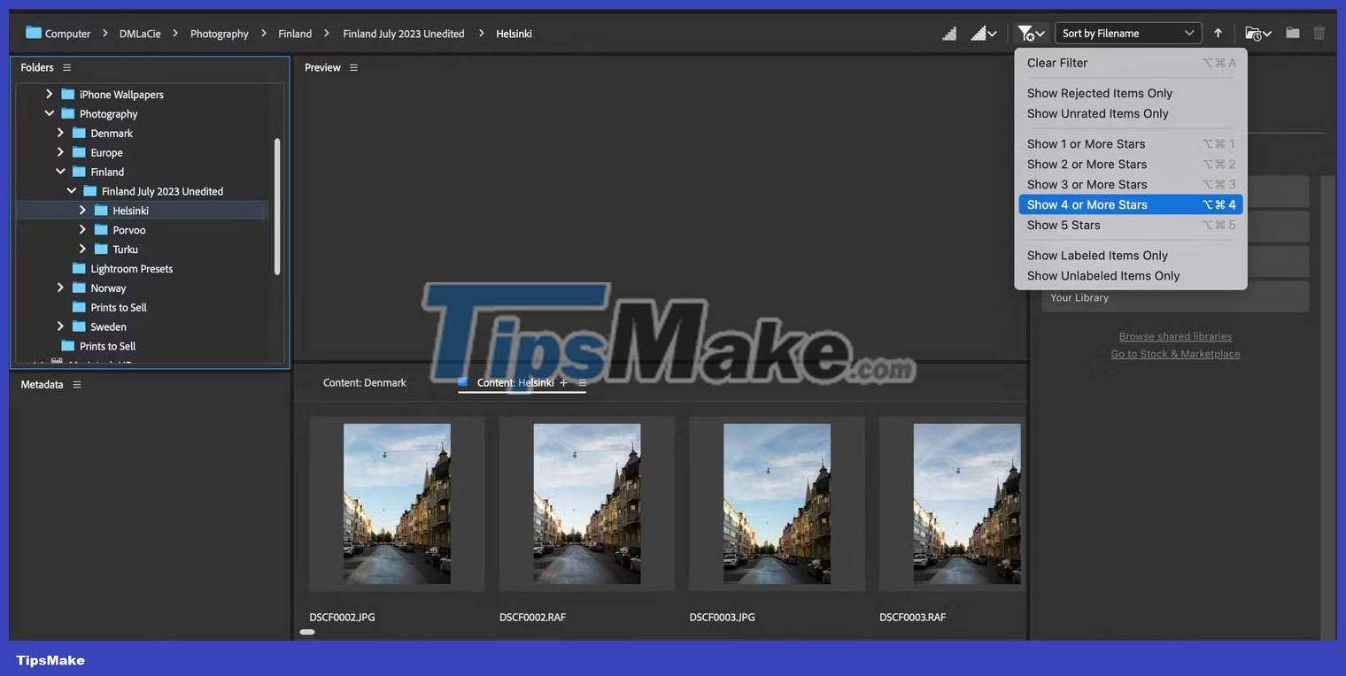Open recent files or folders icon
The image size is (1346, 676).
click(x=1257, y=34)
